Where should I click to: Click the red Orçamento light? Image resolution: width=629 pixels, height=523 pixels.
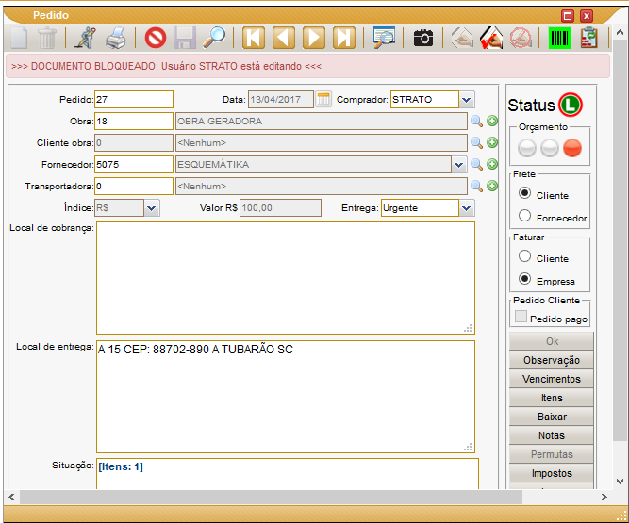pos(572,148)
